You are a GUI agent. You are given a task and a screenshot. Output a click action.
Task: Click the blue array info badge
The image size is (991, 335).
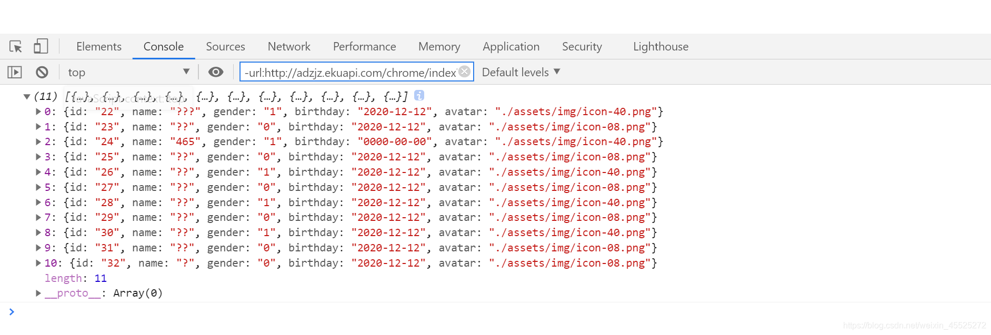419,95
